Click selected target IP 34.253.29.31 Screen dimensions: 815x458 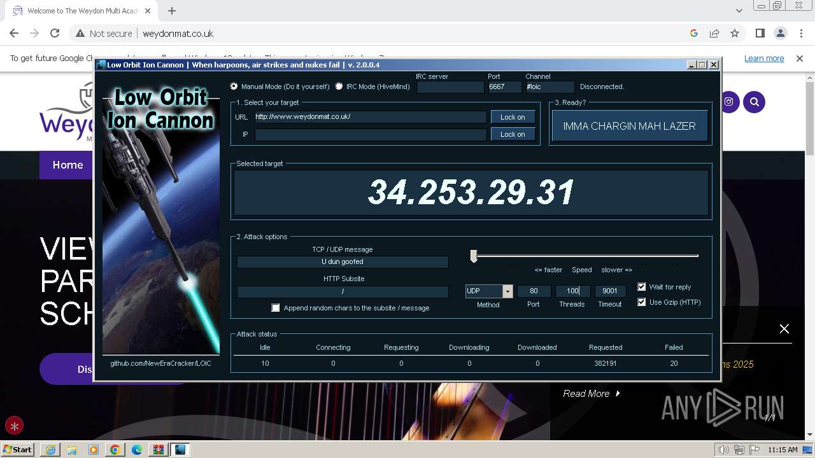(471, 192)
